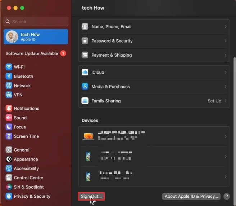Click the MacBook device icon
Screen dimensions: 236x206
pos(88,136)
